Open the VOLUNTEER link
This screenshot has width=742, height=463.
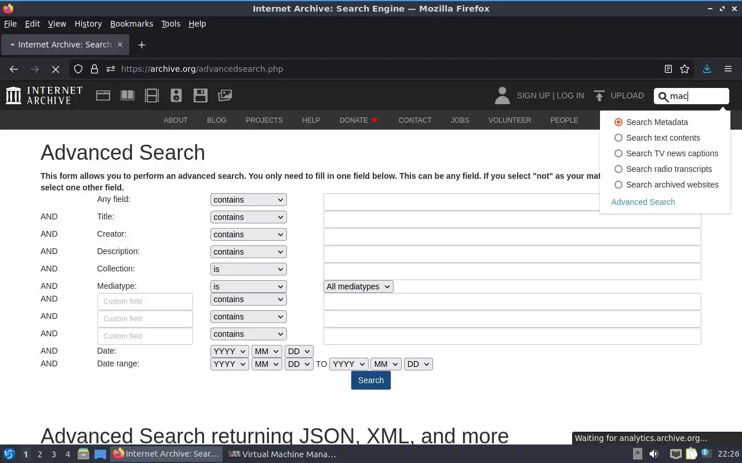pyautogui.click(x=510, y=120)
